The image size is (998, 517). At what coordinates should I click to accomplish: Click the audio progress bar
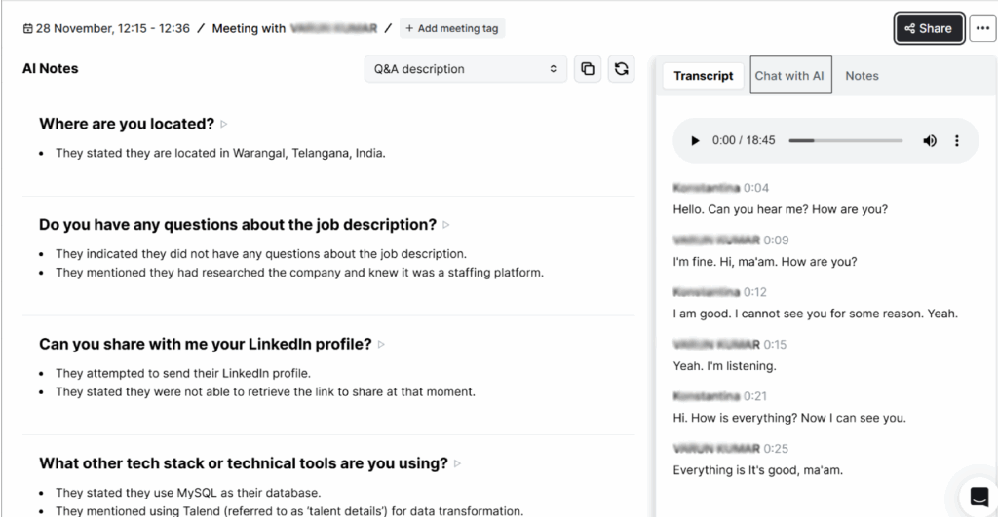[x=845, y=140]
